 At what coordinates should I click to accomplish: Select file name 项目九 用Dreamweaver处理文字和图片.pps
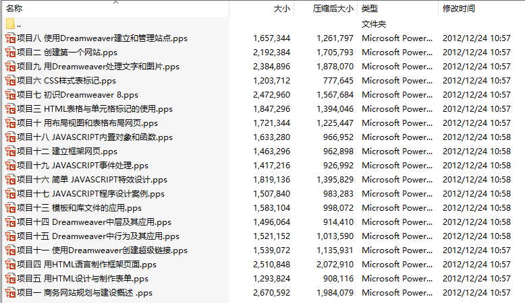98,67
